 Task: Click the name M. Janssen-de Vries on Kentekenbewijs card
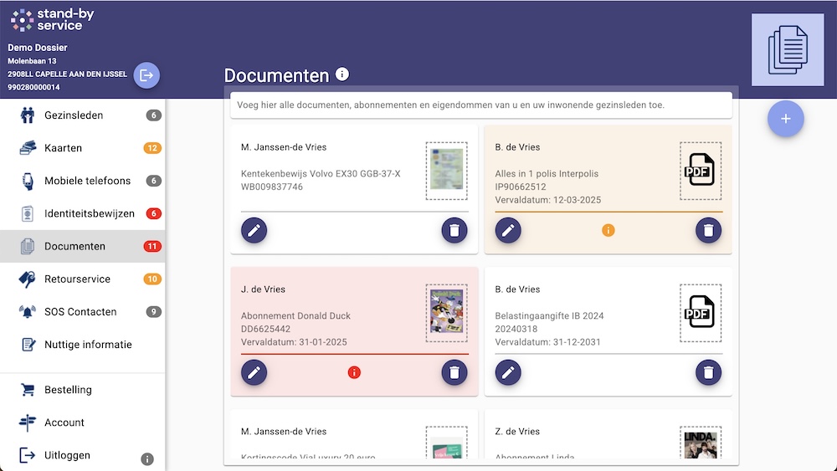click(x=284, y=147)
